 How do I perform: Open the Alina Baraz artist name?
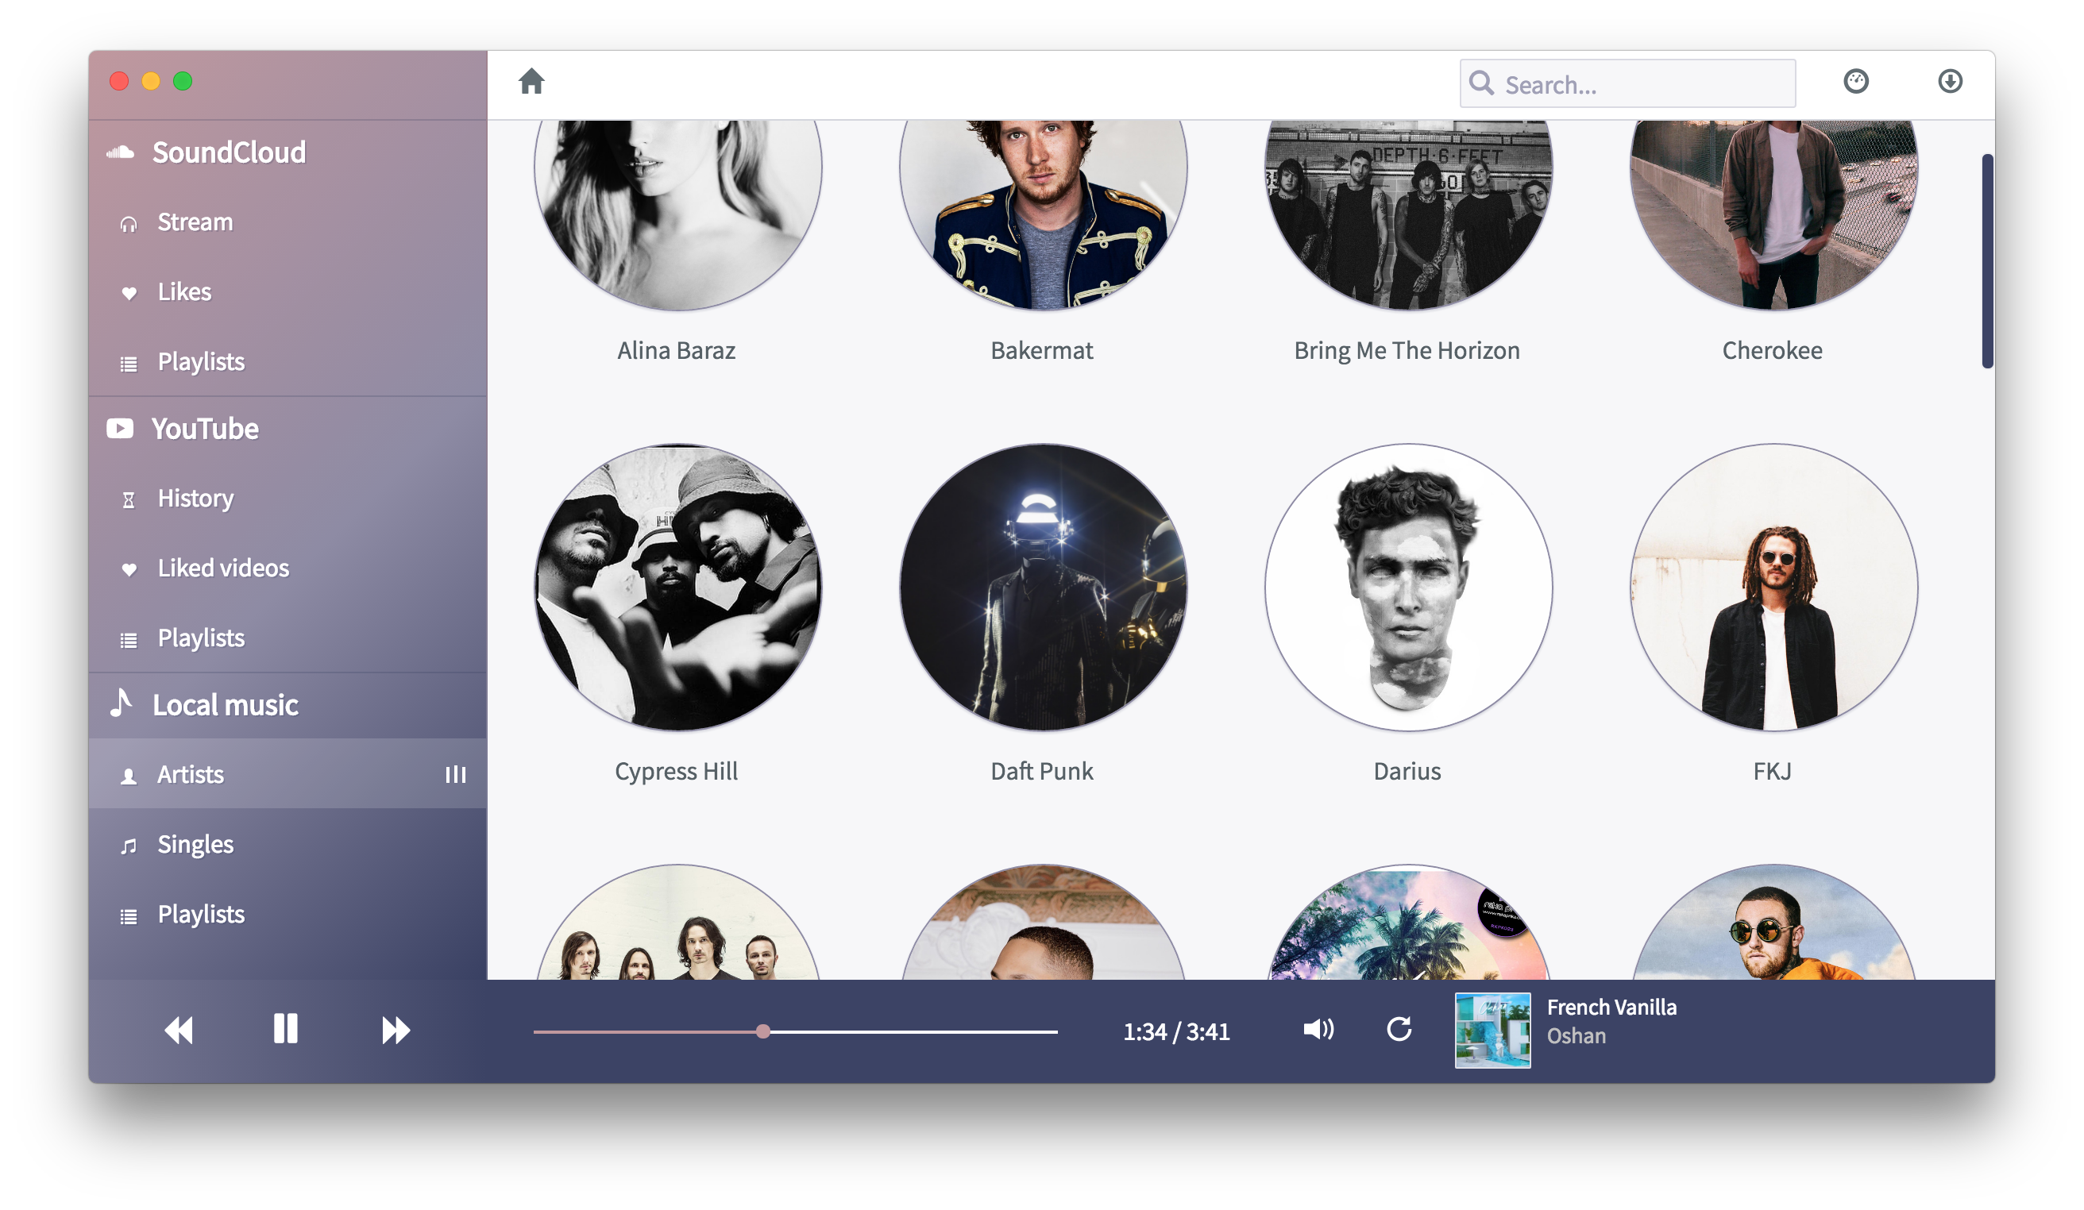coord(677,350)
